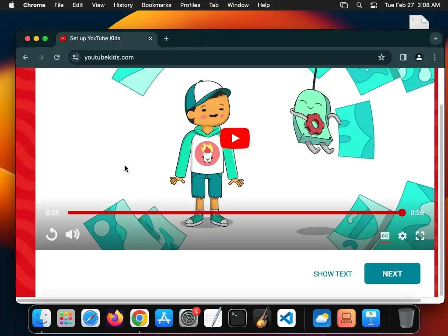Open the History menu

click(123, 5)
